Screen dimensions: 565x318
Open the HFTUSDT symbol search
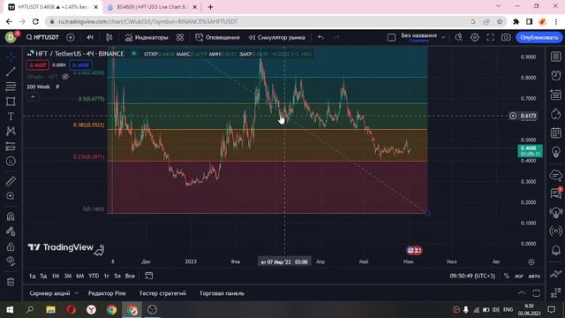42,37
